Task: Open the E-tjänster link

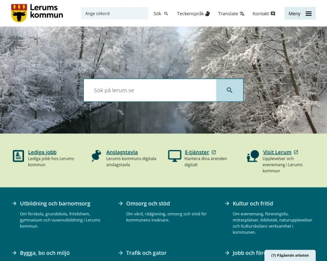Action: click(x=197, y=152)
